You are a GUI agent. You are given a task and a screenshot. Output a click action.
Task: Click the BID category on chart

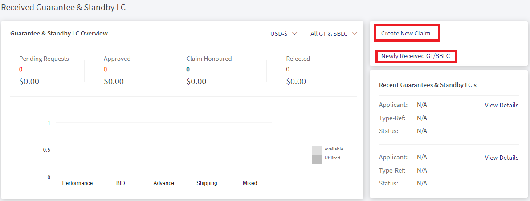point(120,183)
